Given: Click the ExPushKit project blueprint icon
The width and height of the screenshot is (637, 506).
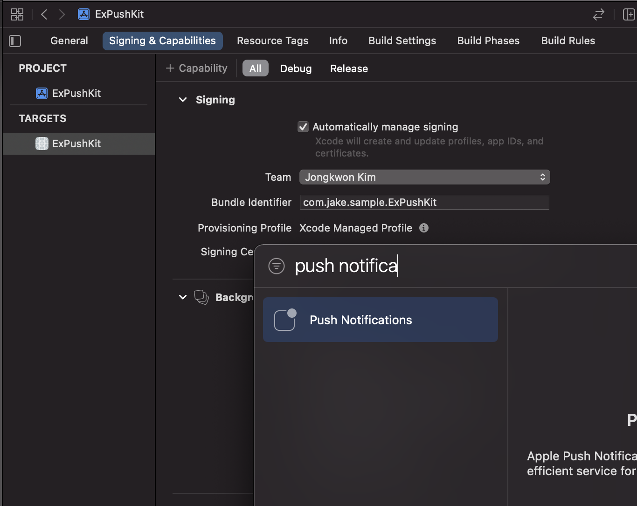Looking at the screenshot, I should click(x=42, y=93).
